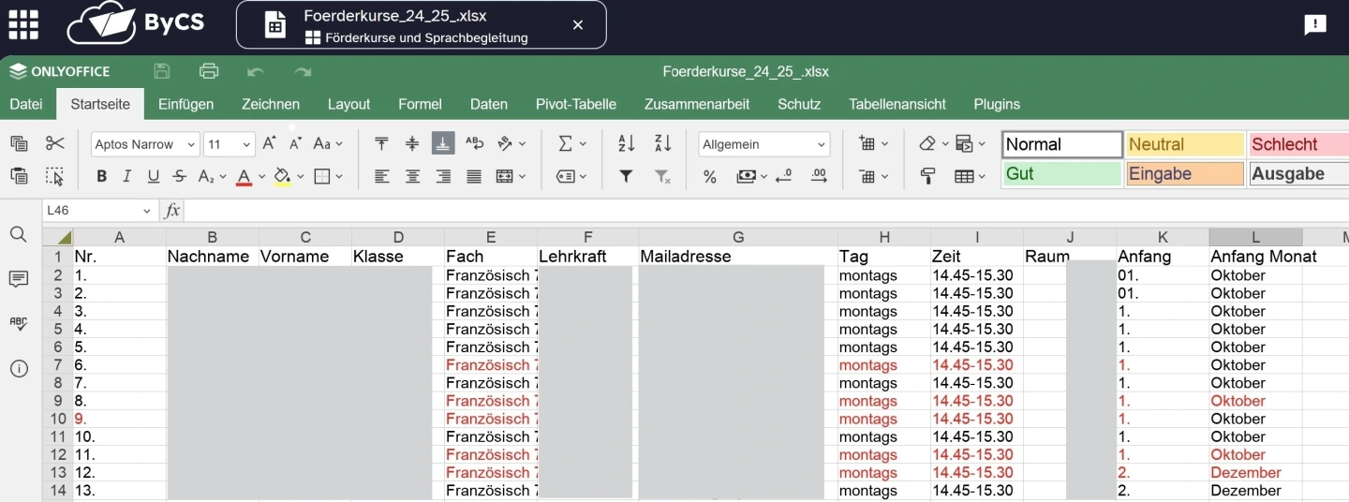Switch to the Einfügen tab
Viewport: 1349px width, 502px height.
tap(185, 104)
